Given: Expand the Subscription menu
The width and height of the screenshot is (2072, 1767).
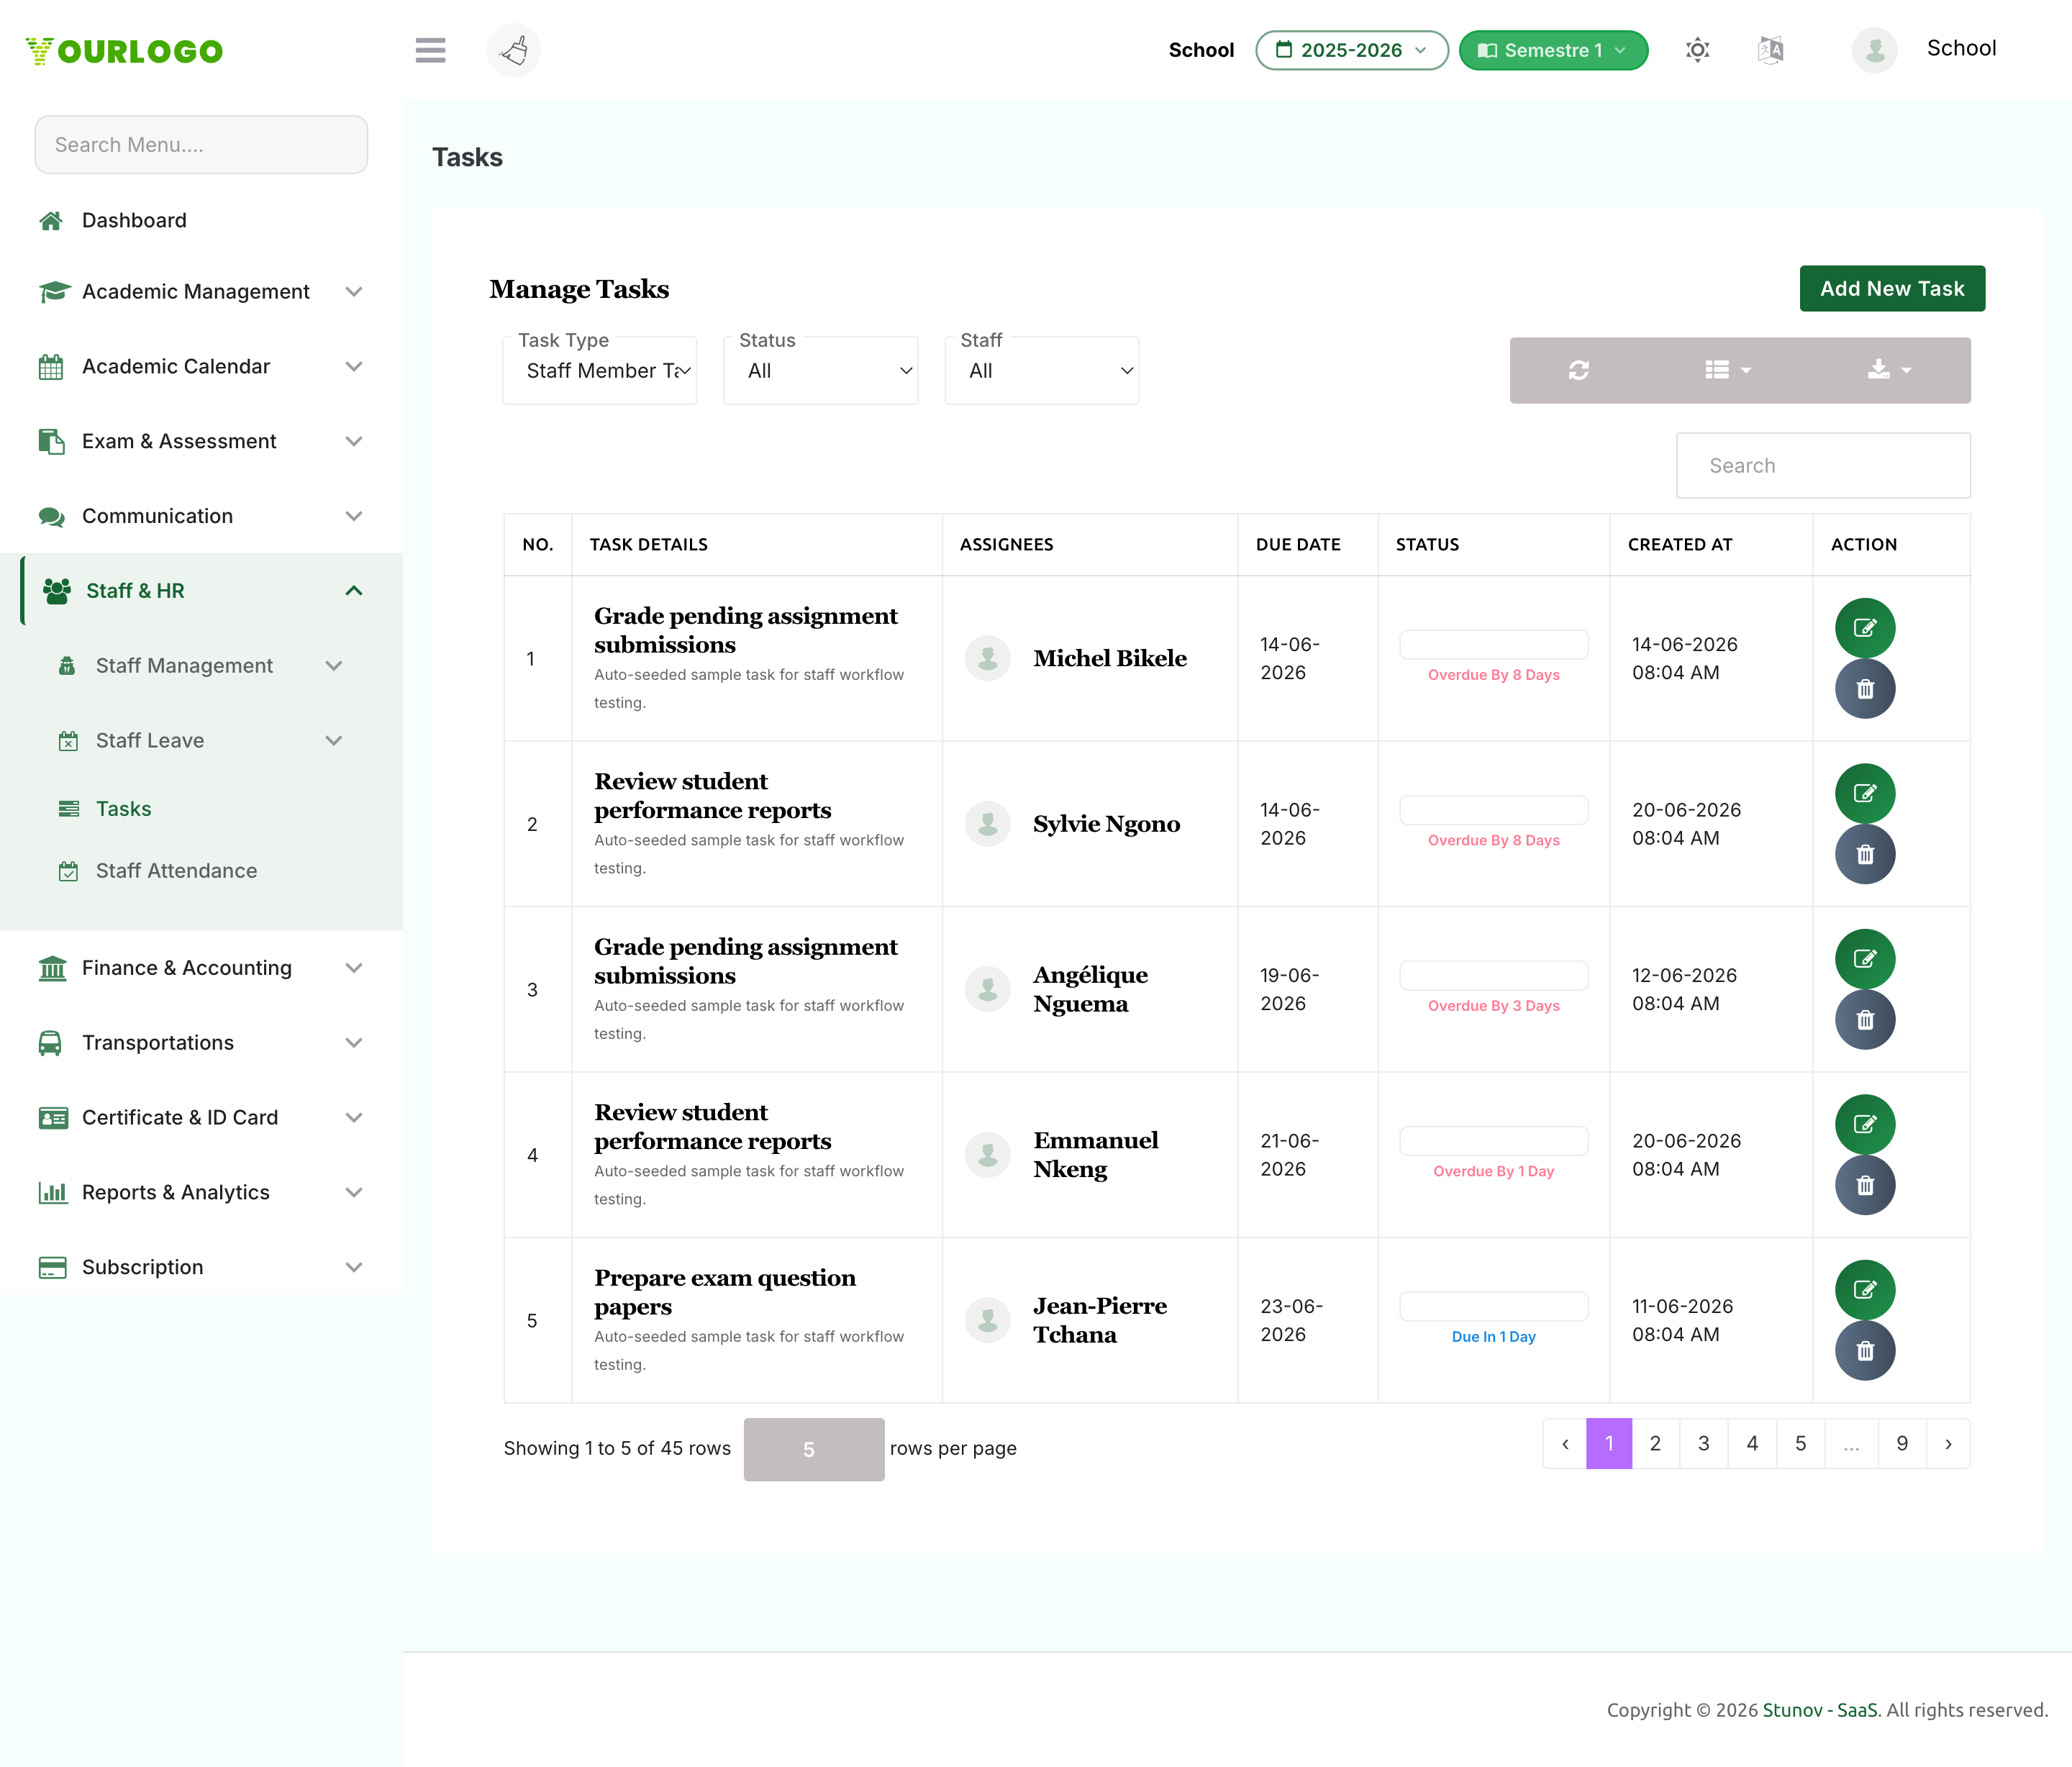Looking at the screenshot, I should click(201, 1267).
